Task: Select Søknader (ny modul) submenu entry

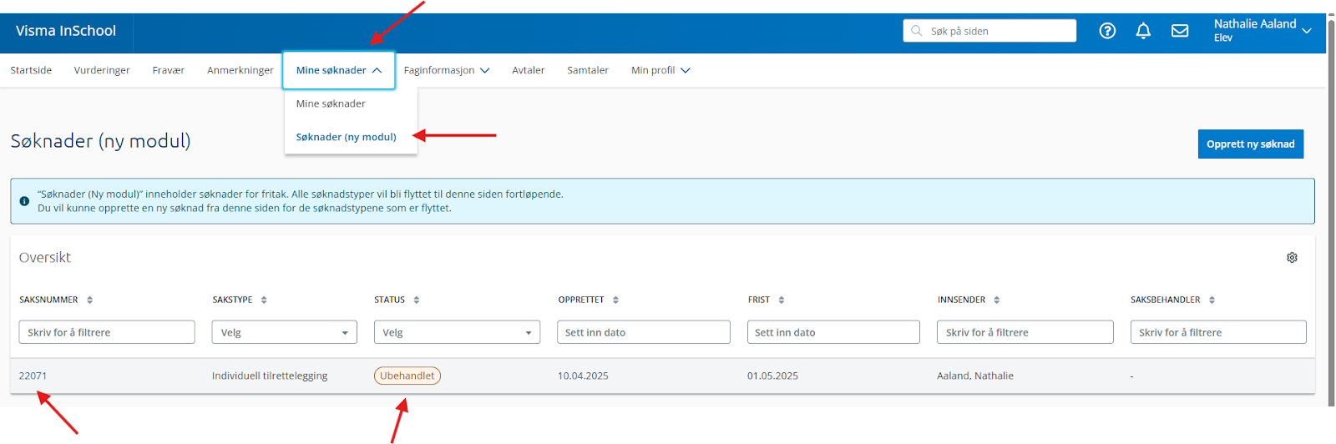Action: [347, 137]
